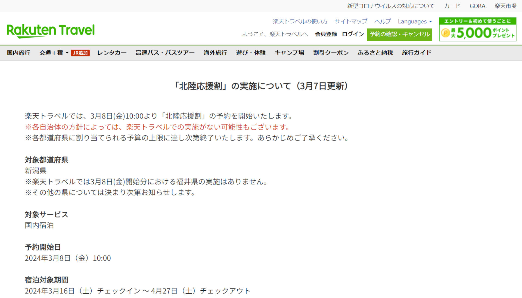The width and height of the screenshot is (522, 298).
Task: Click the page title 「北陸応援割」の実施について
Action: 261,86
